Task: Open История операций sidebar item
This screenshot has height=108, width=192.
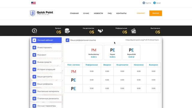Action: click(46, 69)
